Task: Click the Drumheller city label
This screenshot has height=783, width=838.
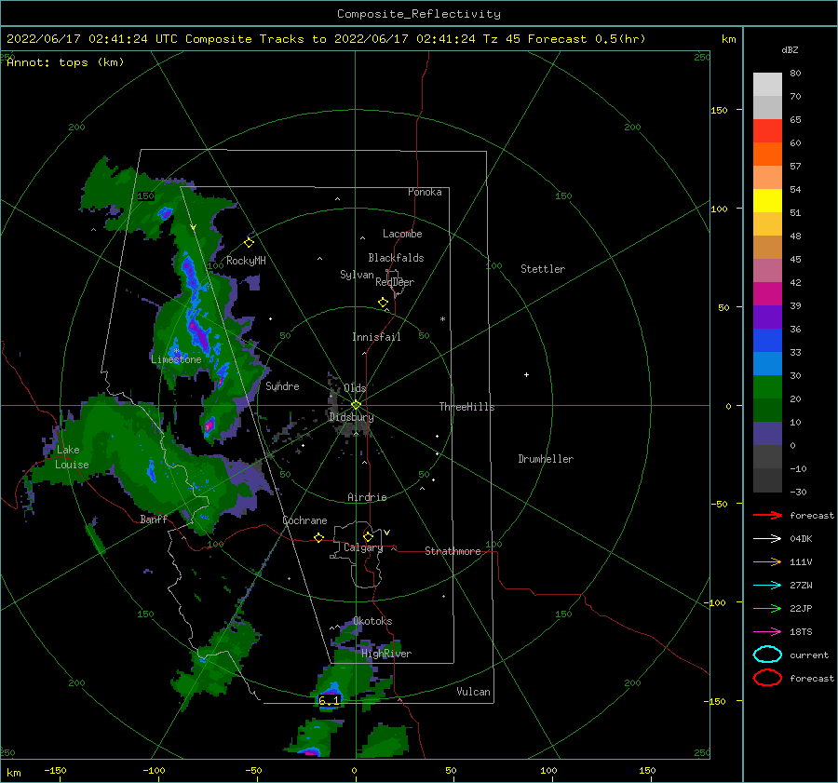Action: pyautogui.click(x=546, y=459)
